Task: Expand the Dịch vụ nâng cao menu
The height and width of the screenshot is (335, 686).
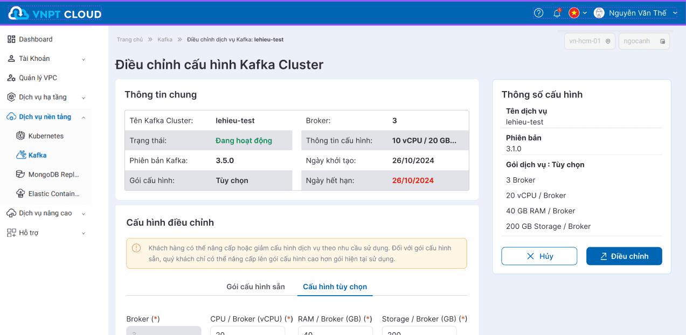Action: 46,213
